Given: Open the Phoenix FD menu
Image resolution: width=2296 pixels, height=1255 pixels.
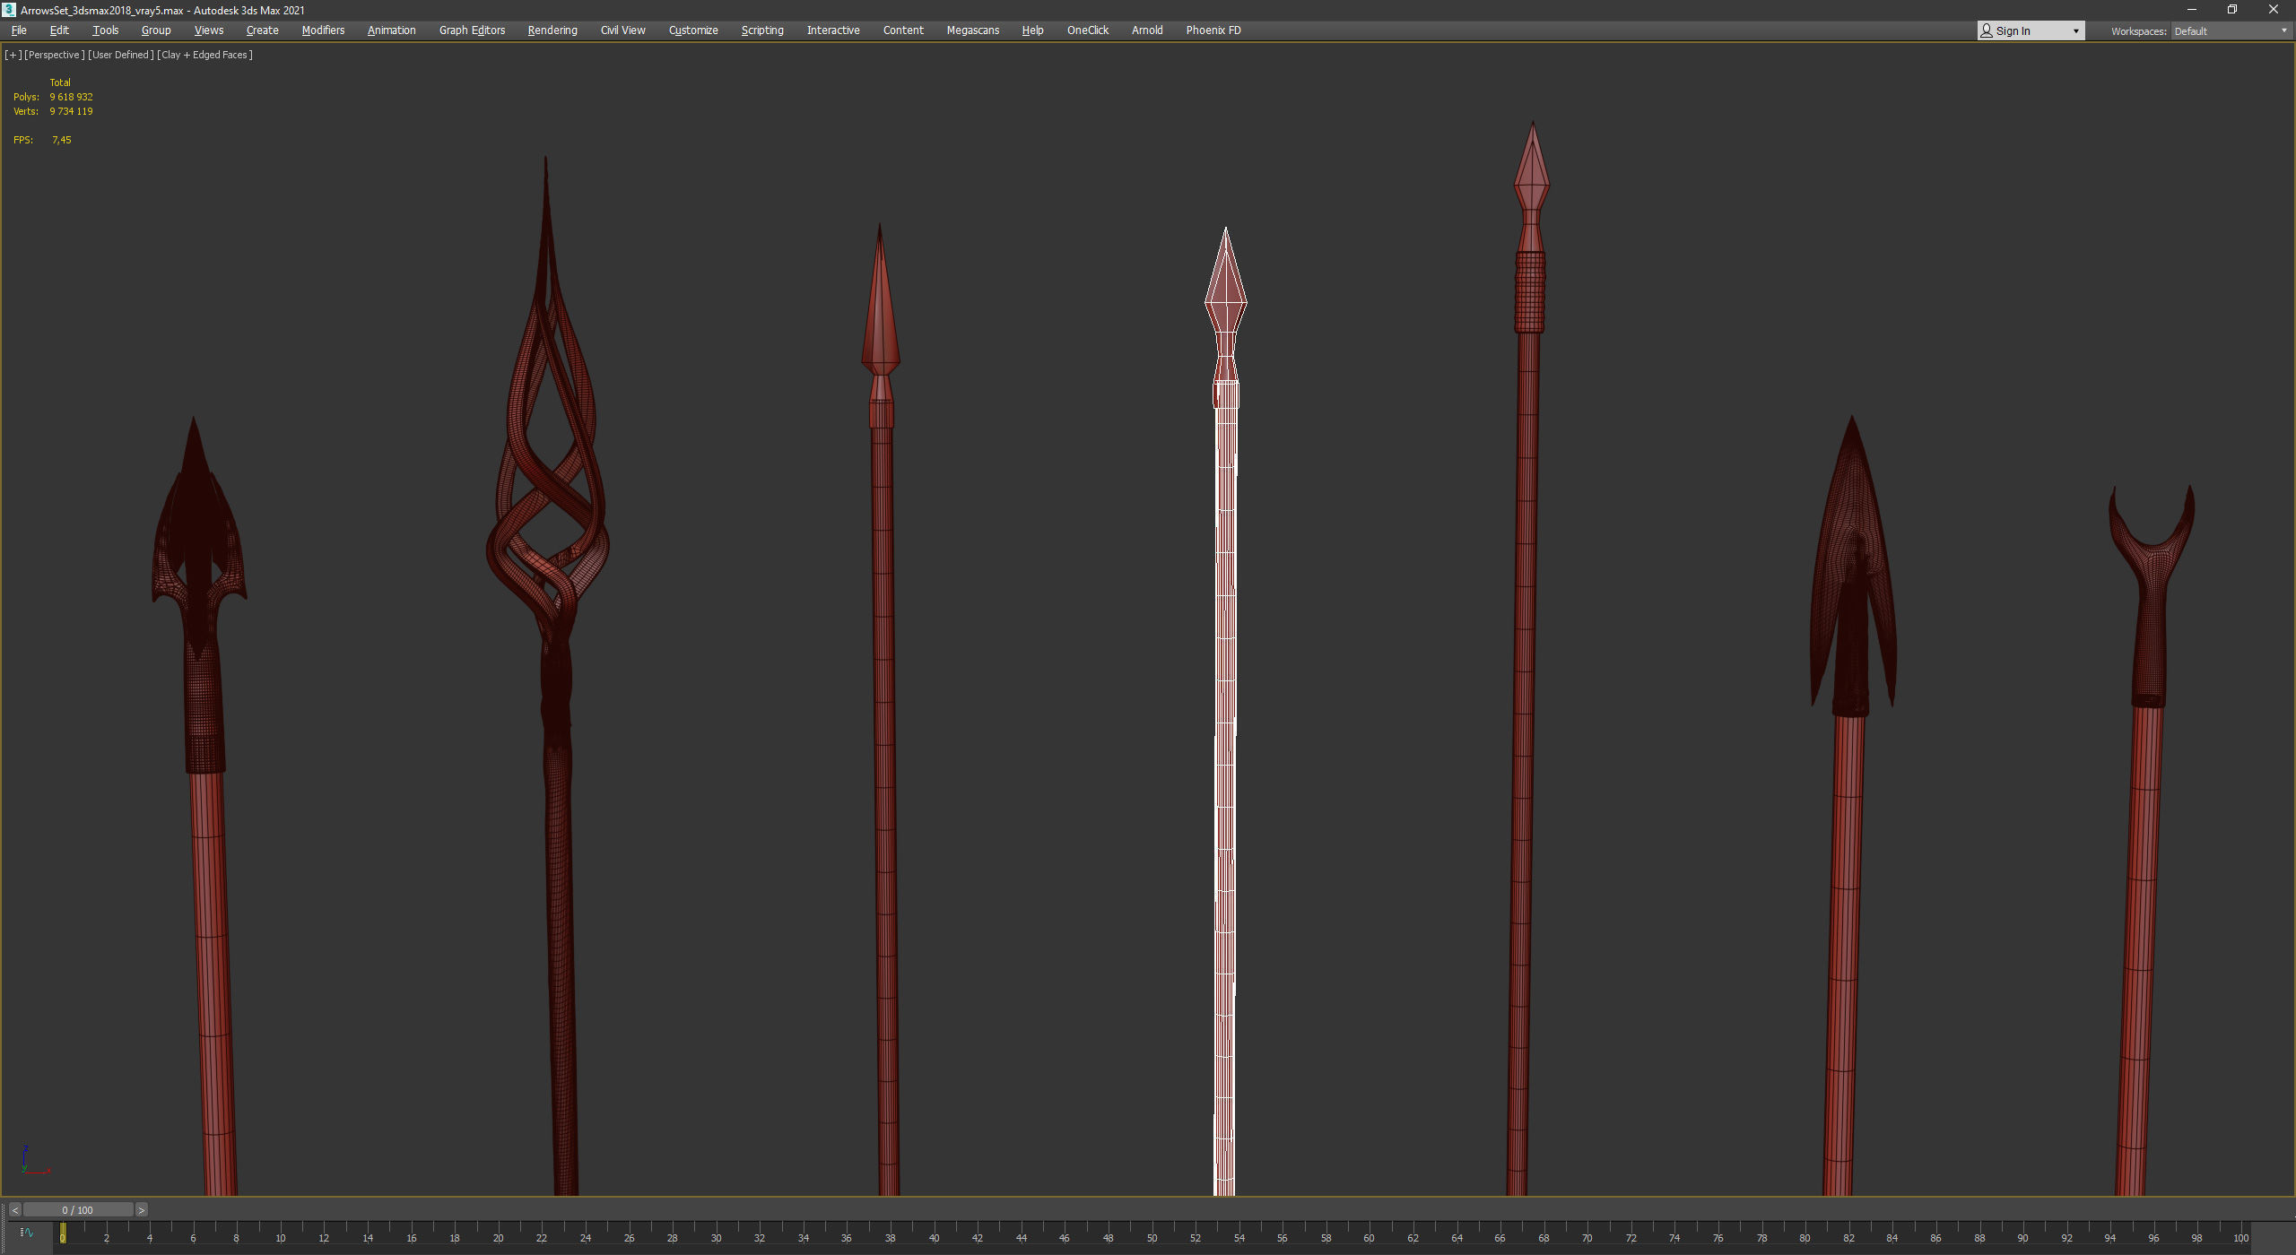Looking at the screenshot, I should coord(1213,30).
